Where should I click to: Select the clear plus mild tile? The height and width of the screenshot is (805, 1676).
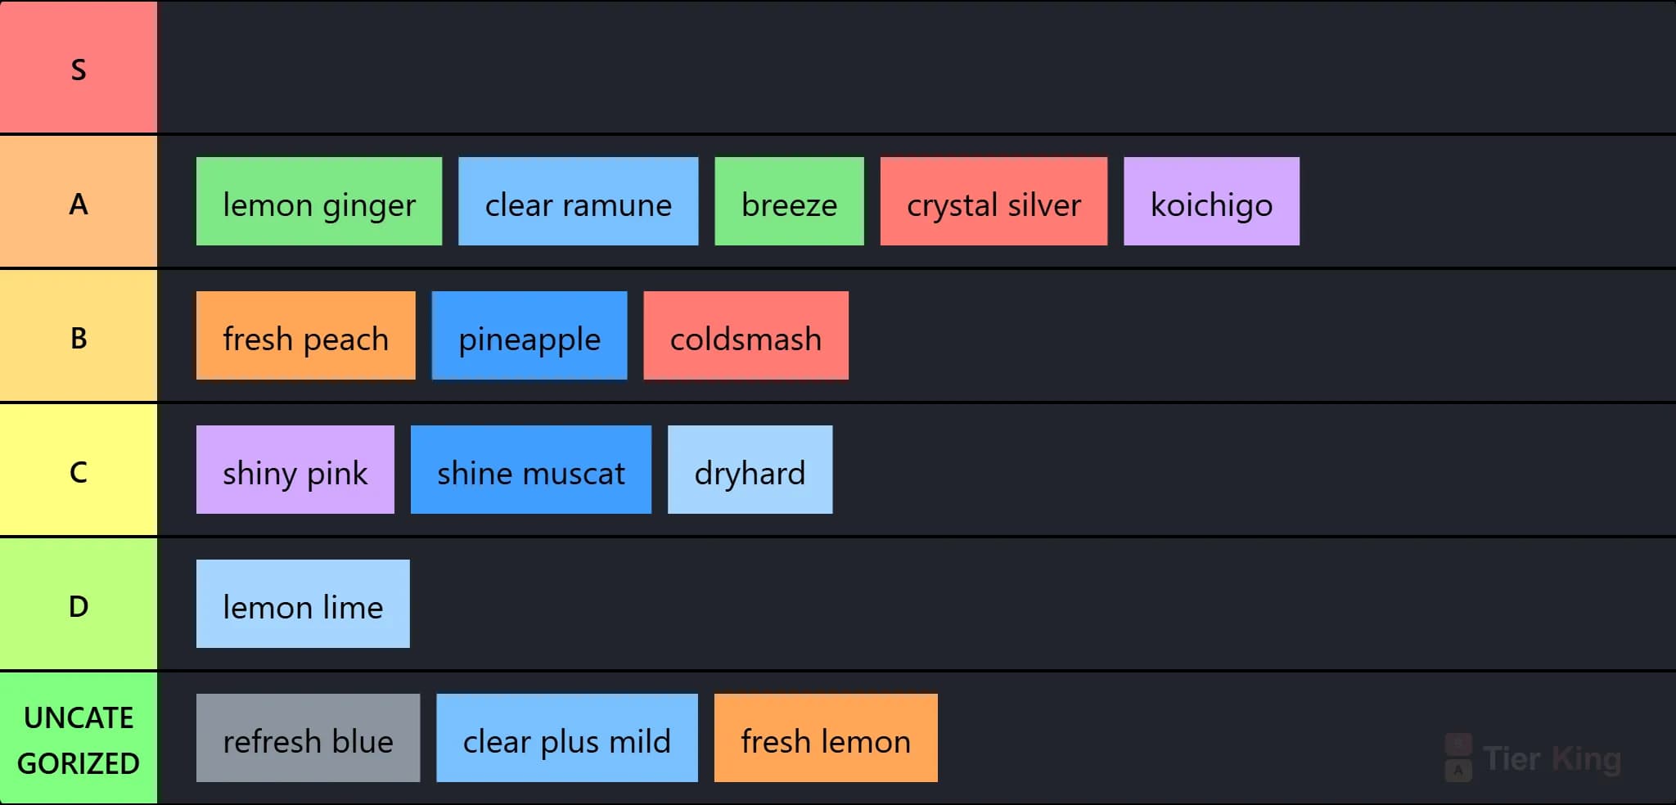tap(567, 738)
